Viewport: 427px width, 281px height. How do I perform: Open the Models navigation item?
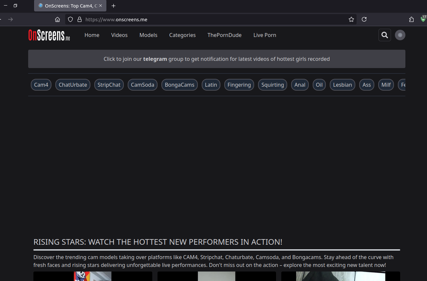[x=148, y=35]
